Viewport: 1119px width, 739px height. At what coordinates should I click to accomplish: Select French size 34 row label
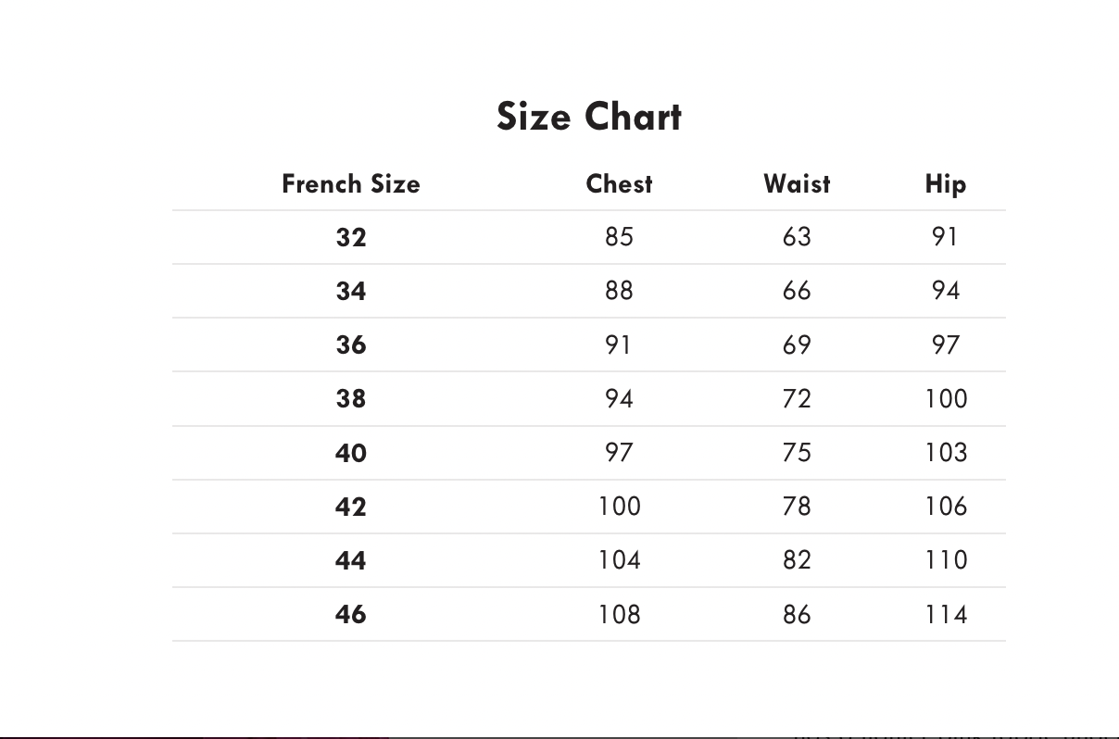(350, 292)
